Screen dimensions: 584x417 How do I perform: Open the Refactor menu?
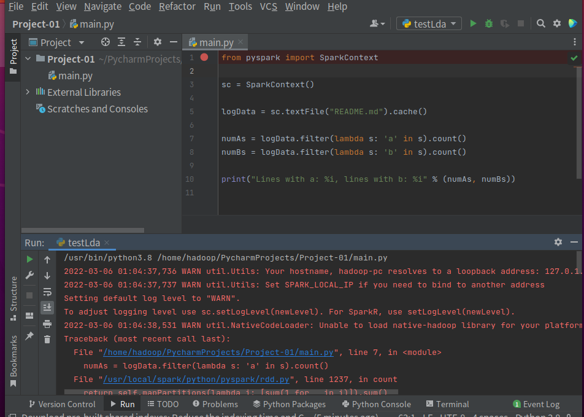[x=177, y=6]
